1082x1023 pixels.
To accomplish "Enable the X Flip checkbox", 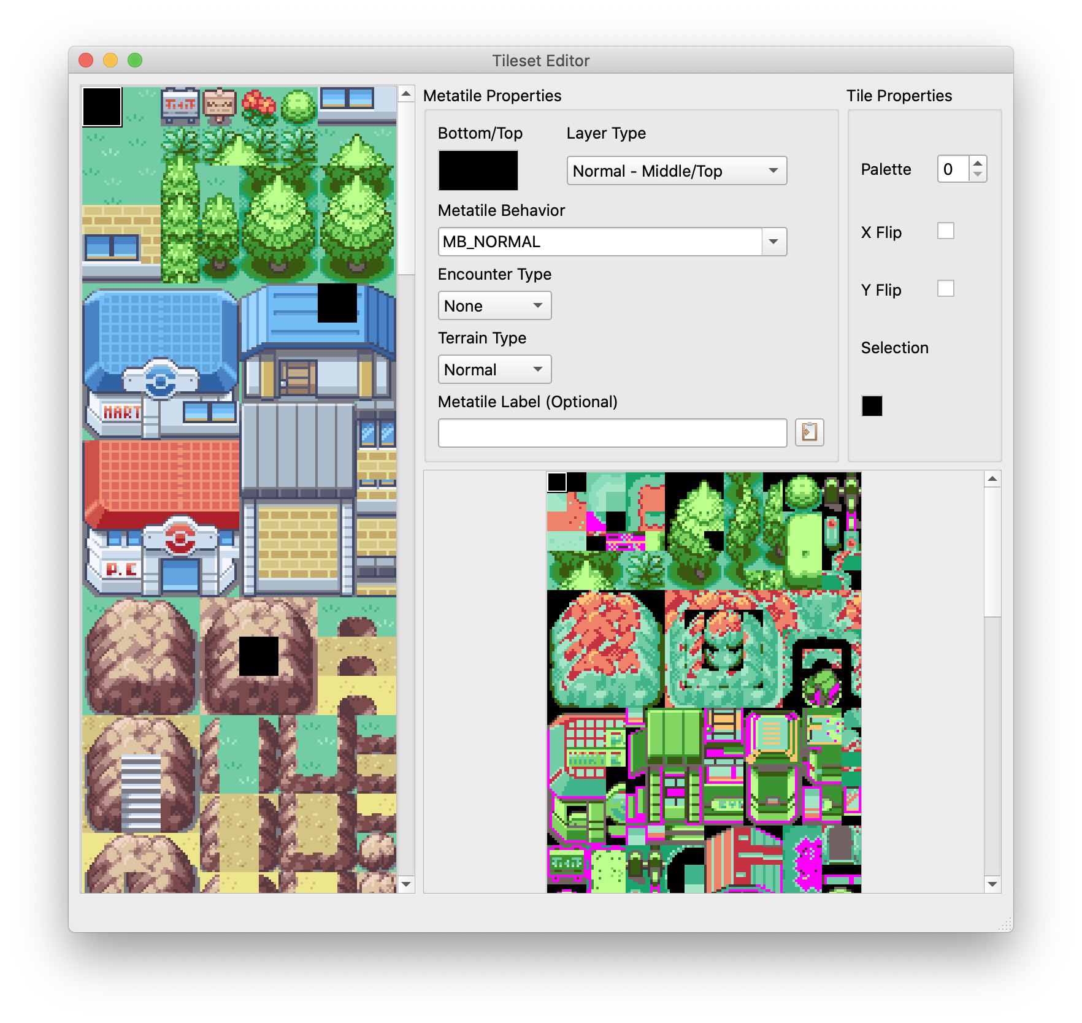I will point(946,231).
